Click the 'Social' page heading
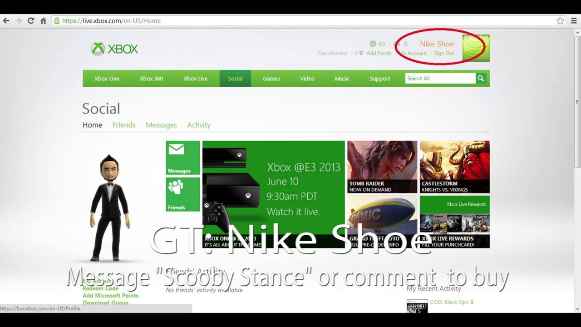The height and width of the screenshot is (327, 581). [x=101, y=109]
